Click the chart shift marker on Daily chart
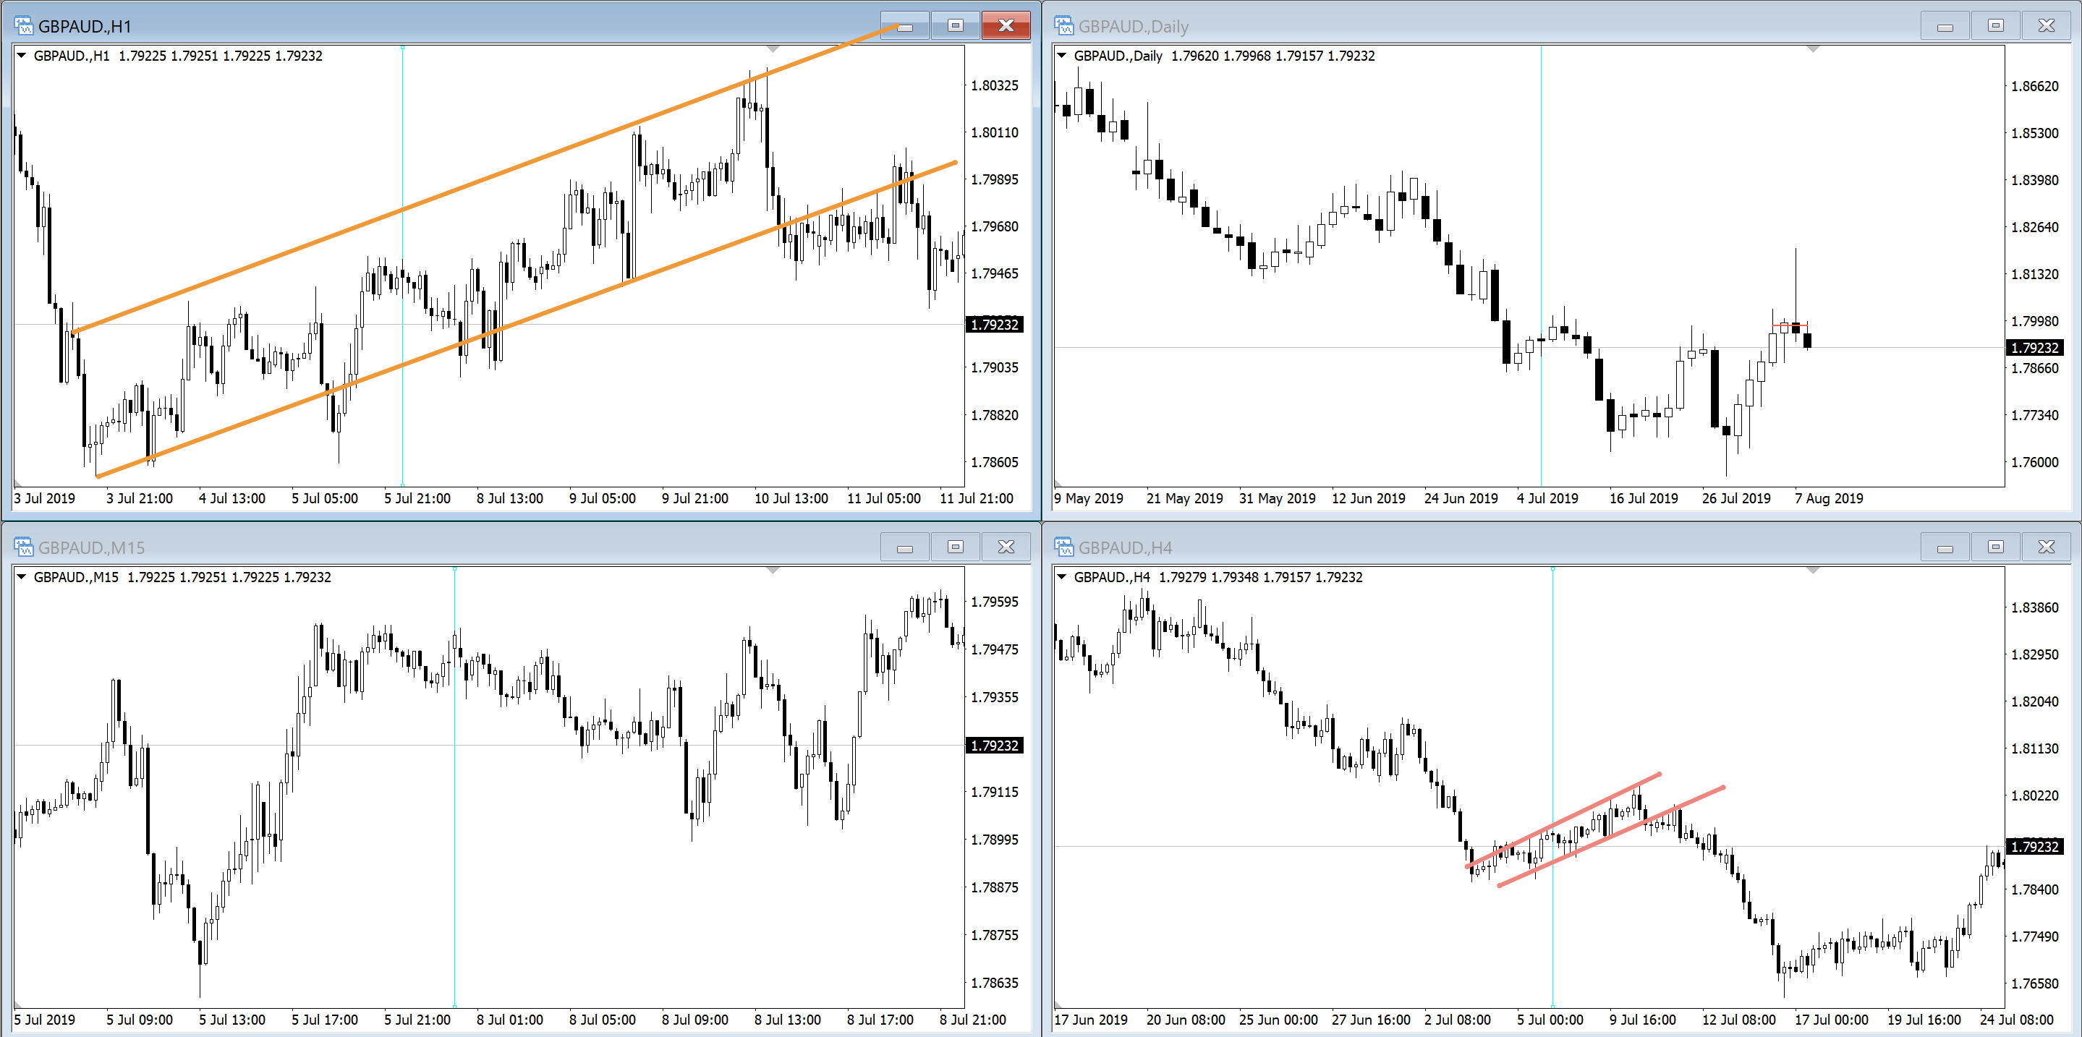2082x1037 pixels. pyautogui.click(x=1813, y=50)
